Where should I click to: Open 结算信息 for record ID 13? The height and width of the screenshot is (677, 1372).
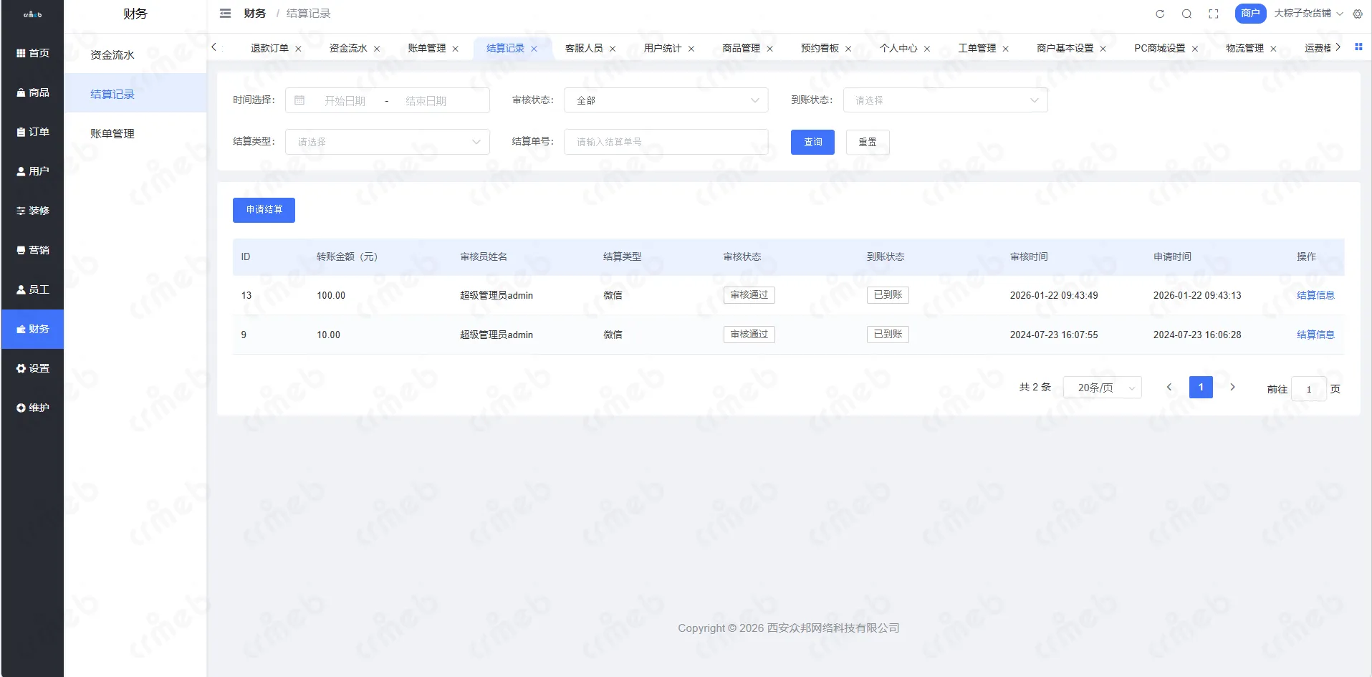click(x=1315, y=295)
